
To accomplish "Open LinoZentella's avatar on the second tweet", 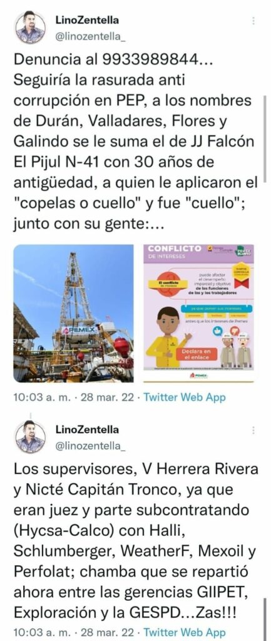I will pyautogui.click(x=30, y=438).
